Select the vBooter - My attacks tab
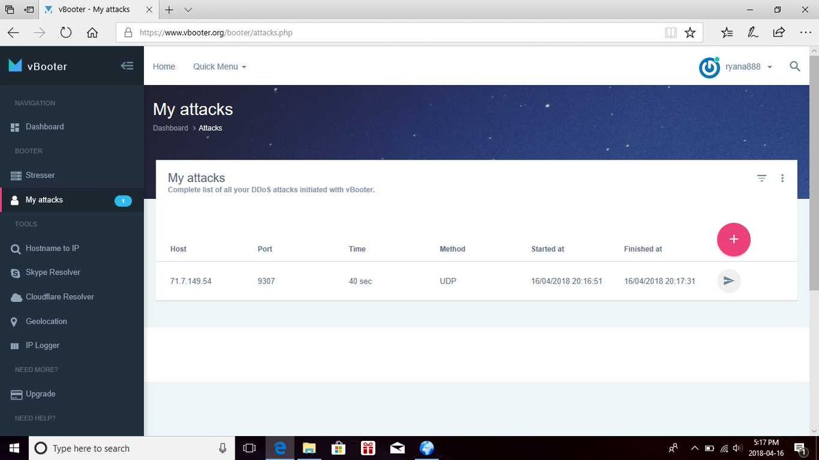Screen dimensions: 819x460 click(x=98, y=10)
